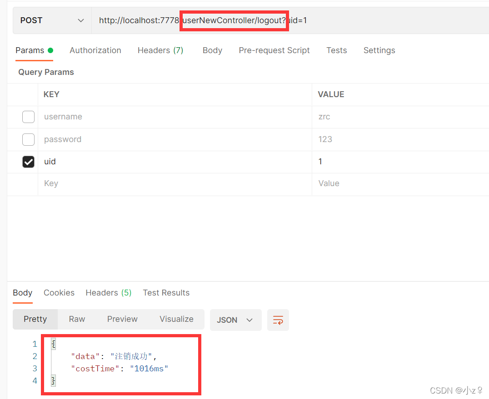Click the uid value cell containing 1
The width and height of the screenshot is (489, 399).
coord(400,162)
